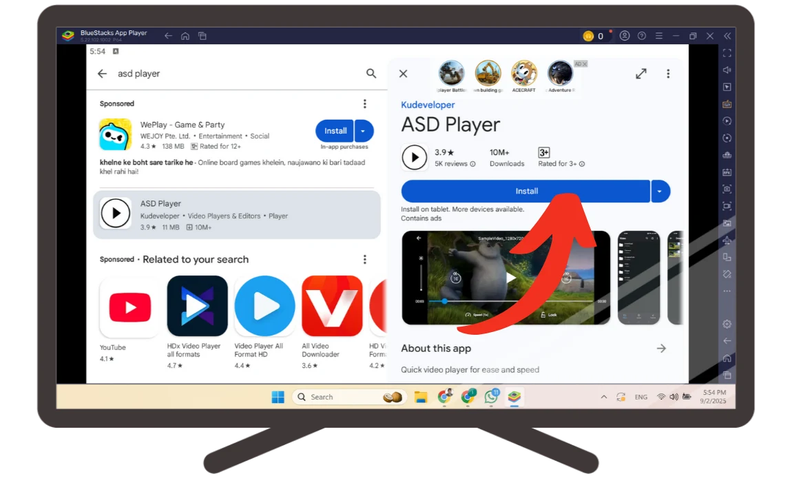
Task: Open the more options dots in sidebar
Action: 727,291
